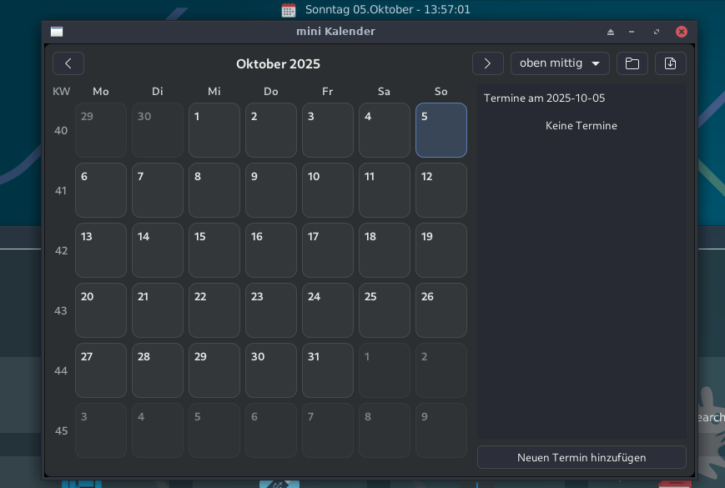Screen dimensions: 725x488
Task: Click greyed-out September 29 day cell
Action: pos(100,130)
